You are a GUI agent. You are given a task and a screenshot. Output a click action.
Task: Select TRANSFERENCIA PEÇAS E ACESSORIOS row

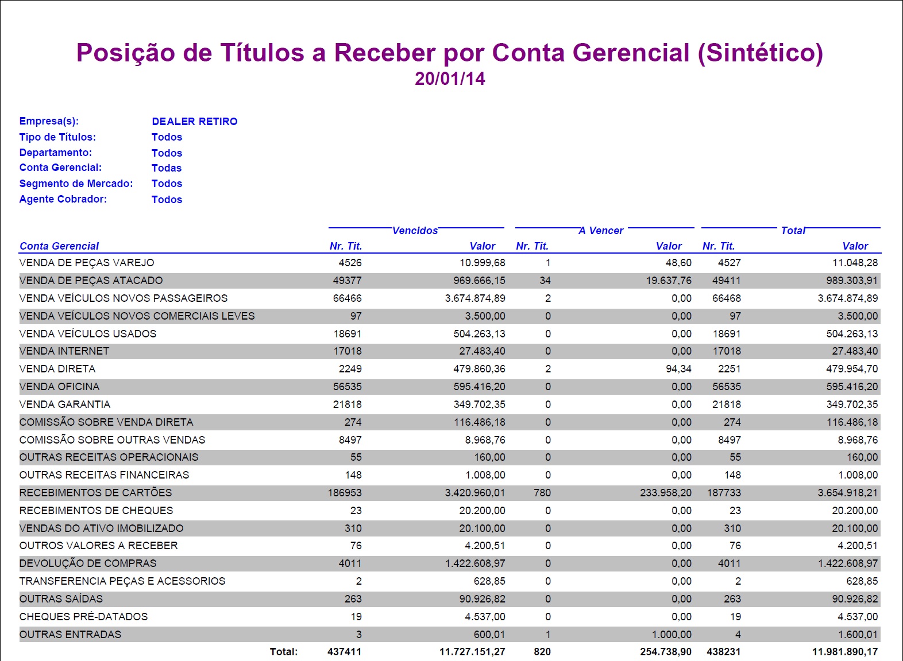450,581
